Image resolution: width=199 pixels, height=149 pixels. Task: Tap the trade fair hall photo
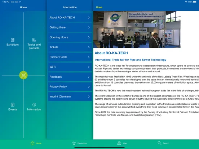(137, 30)
